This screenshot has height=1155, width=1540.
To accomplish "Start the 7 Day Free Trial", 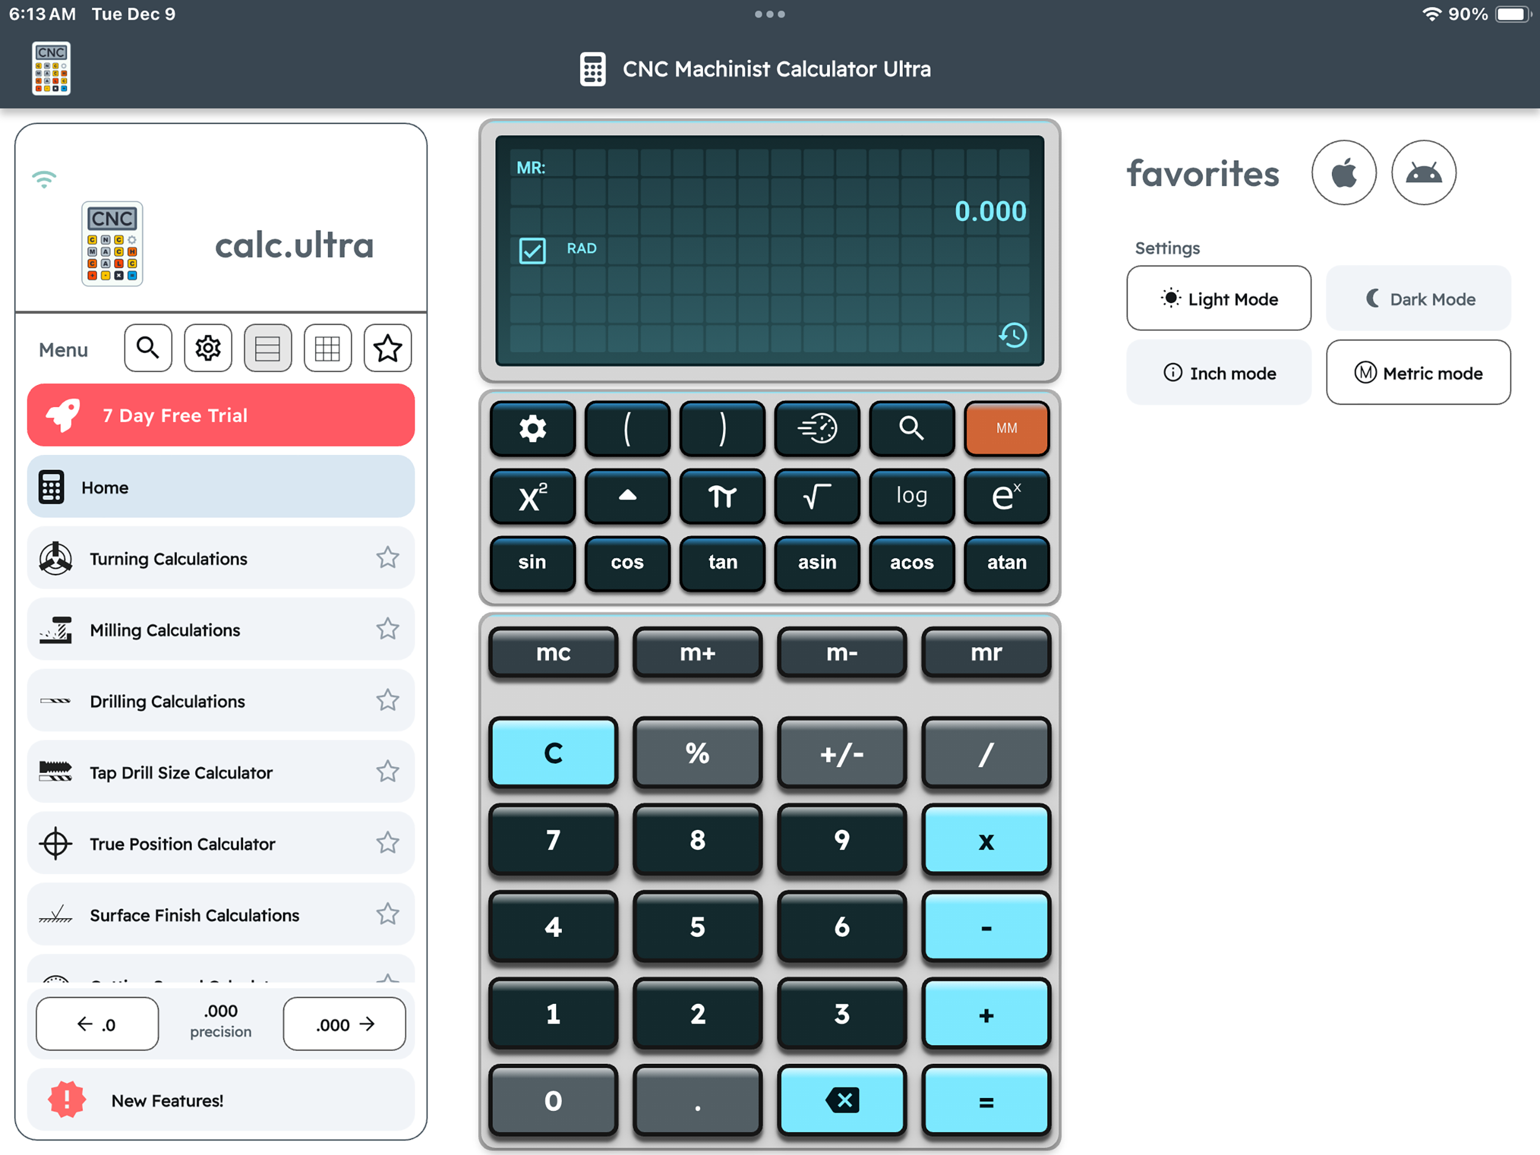I will click(220, 415).
